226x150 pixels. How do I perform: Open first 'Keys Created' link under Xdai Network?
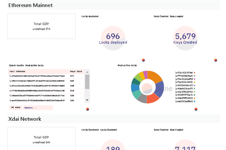tap(161, 130)
